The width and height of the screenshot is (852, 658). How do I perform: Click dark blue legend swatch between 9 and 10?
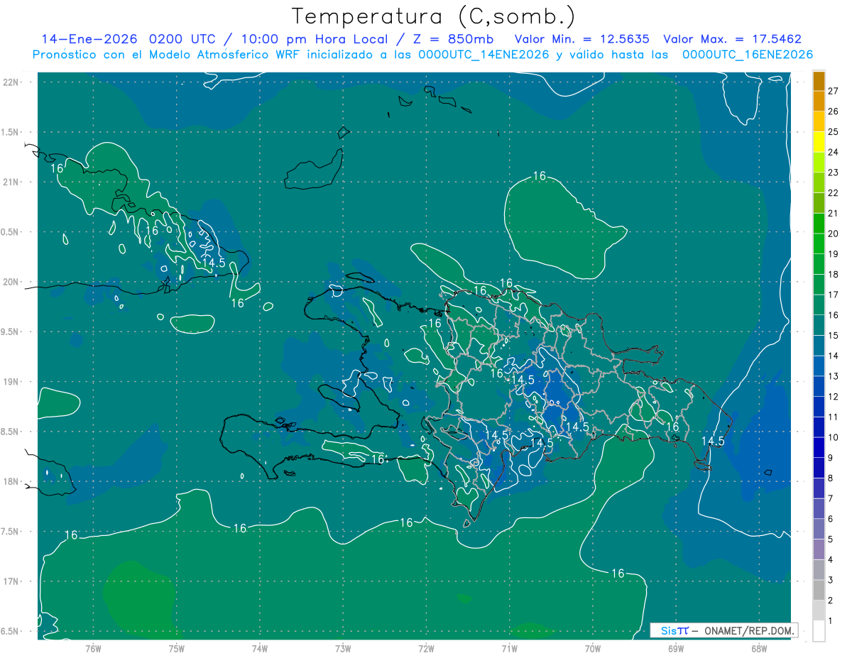819,448
